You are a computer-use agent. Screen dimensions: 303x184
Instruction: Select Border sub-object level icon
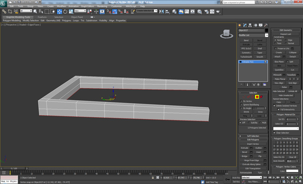pos(253,97)
